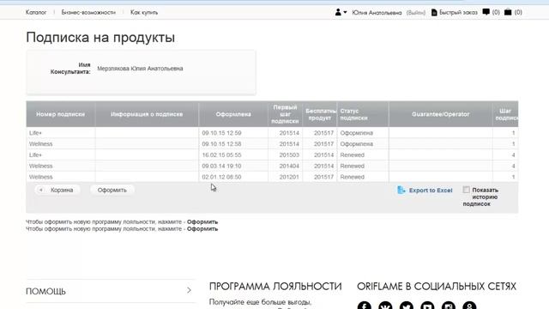Open Oriflame Twitter page icon
The width and height of the screenshot is (549, 309).
pyautogui.click(x=406, y=306)
